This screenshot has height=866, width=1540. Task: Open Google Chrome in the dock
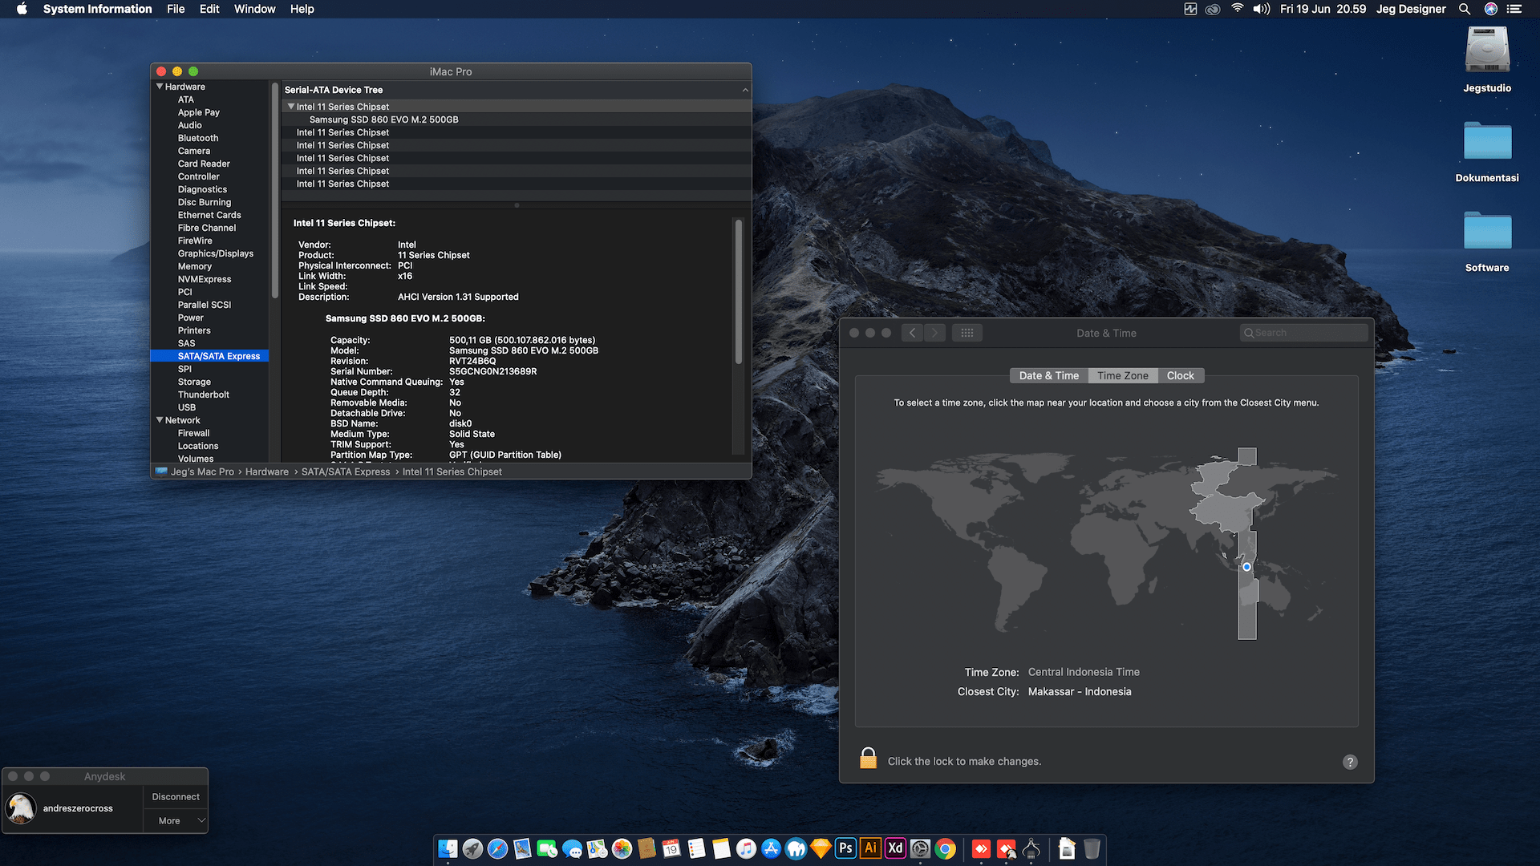(x=946, y=848)
